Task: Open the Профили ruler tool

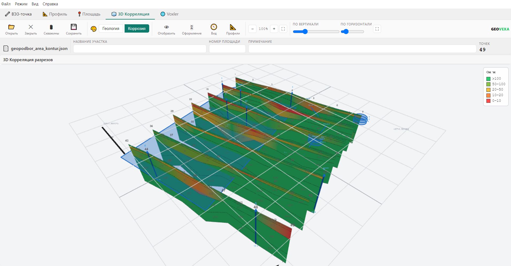Action: 233,29
